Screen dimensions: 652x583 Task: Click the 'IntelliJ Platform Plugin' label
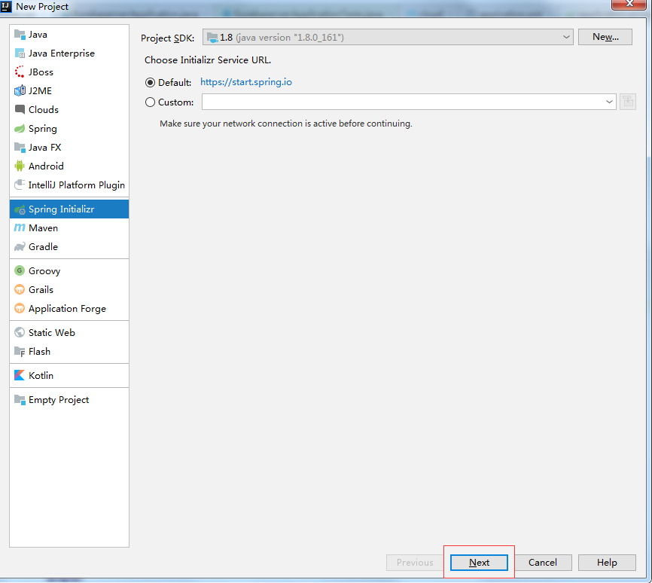tap(77, 185)
